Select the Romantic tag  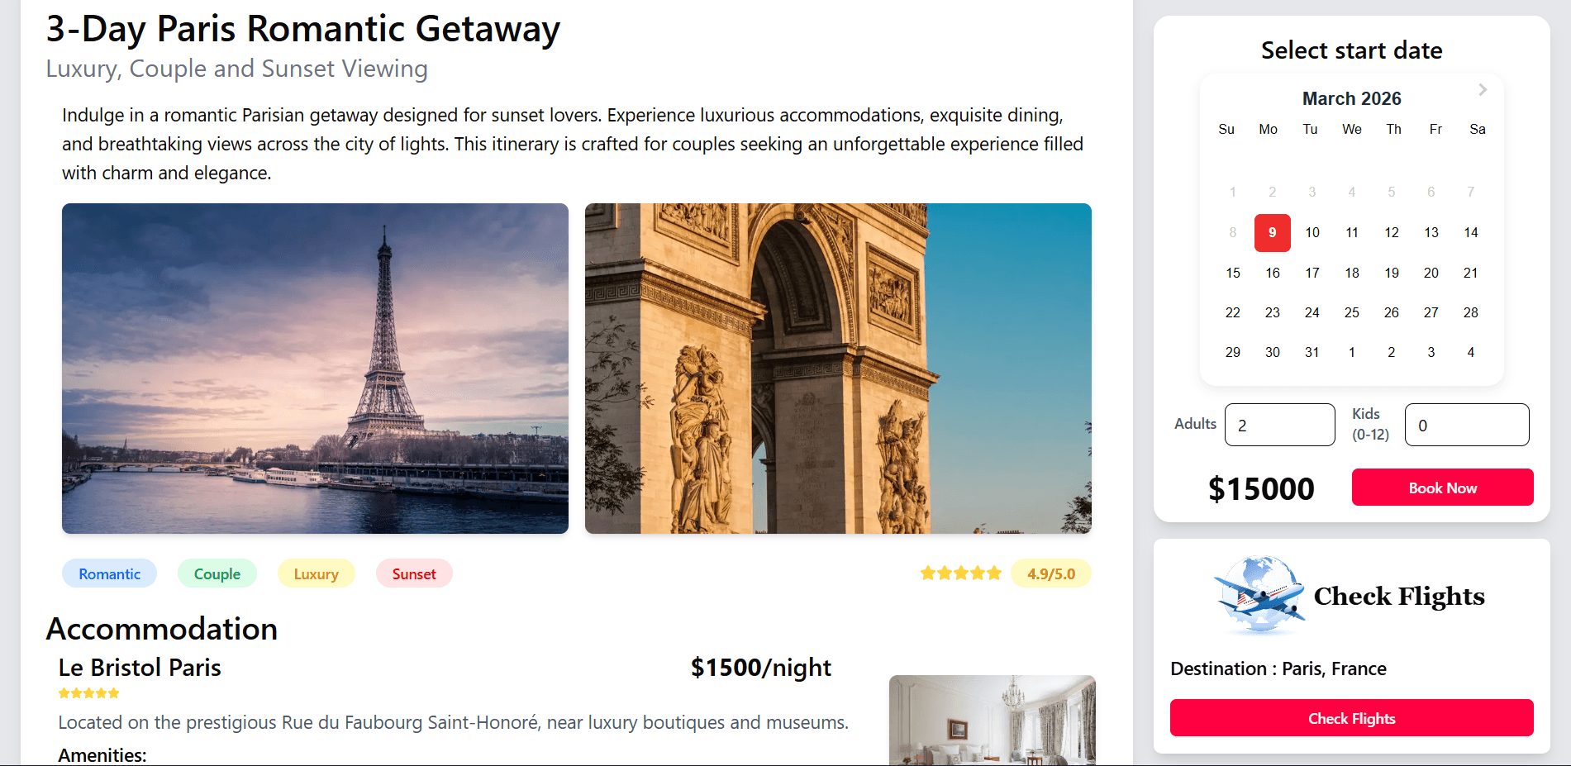pos(109,573)
